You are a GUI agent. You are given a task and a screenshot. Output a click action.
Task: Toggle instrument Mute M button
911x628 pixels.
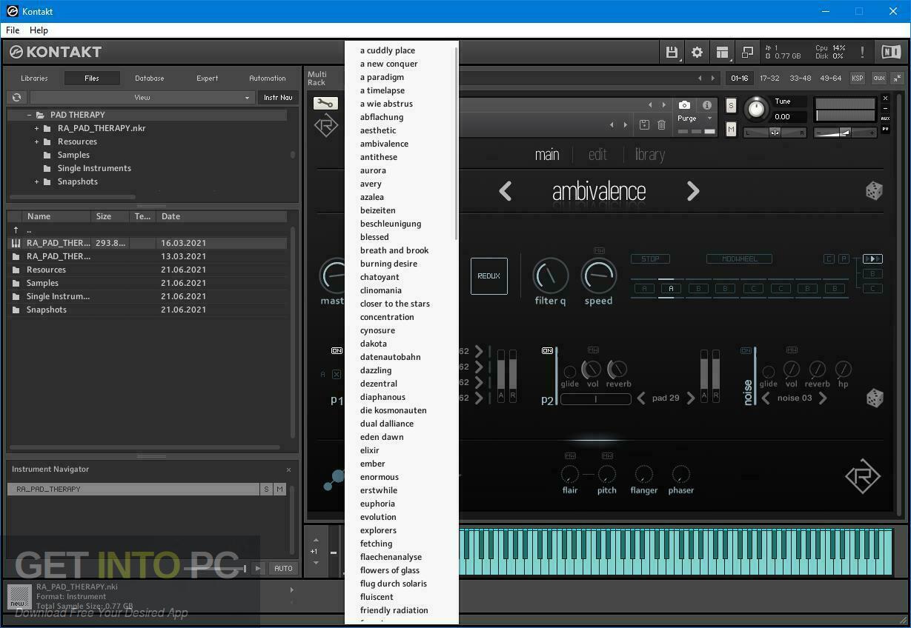[x=731, y=130]
